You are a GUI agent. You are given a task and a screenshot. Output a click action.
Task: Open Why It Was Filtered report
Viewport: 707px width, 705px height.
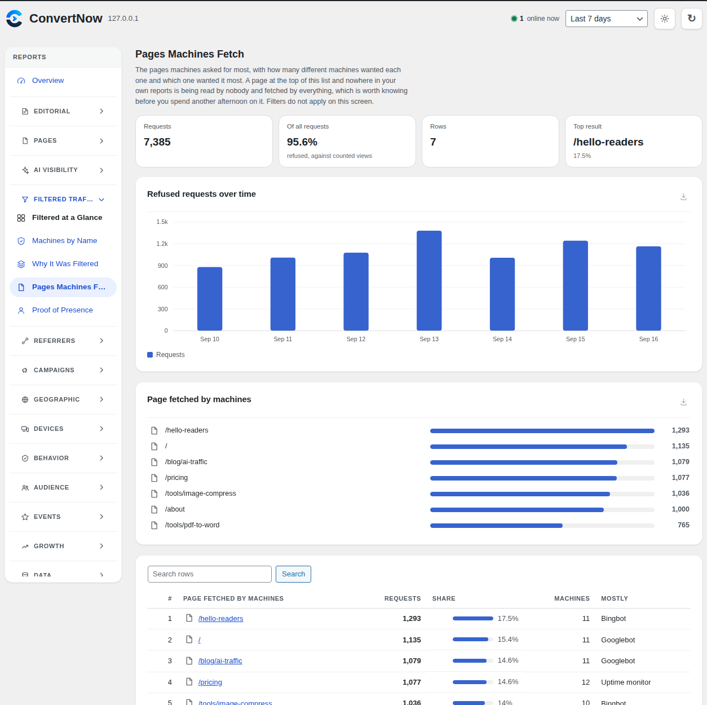tap(63, 264)
